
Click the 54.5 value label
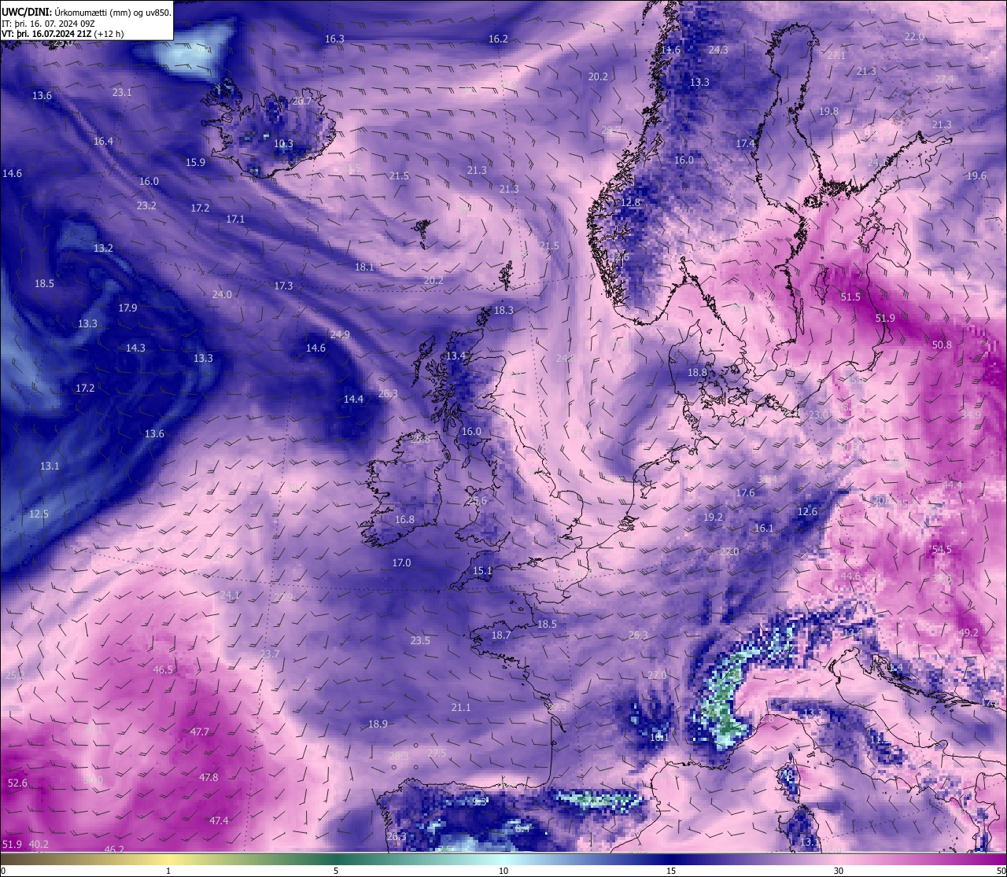coord(942,549)
